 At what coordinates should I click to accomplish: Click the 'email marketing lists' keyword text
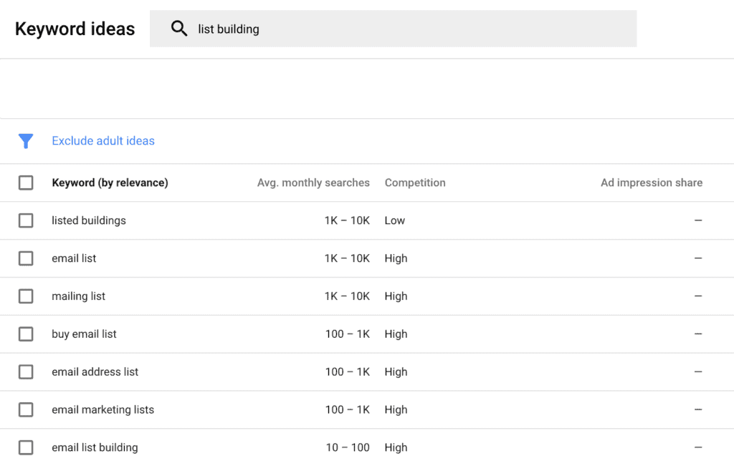coord(103,410)
